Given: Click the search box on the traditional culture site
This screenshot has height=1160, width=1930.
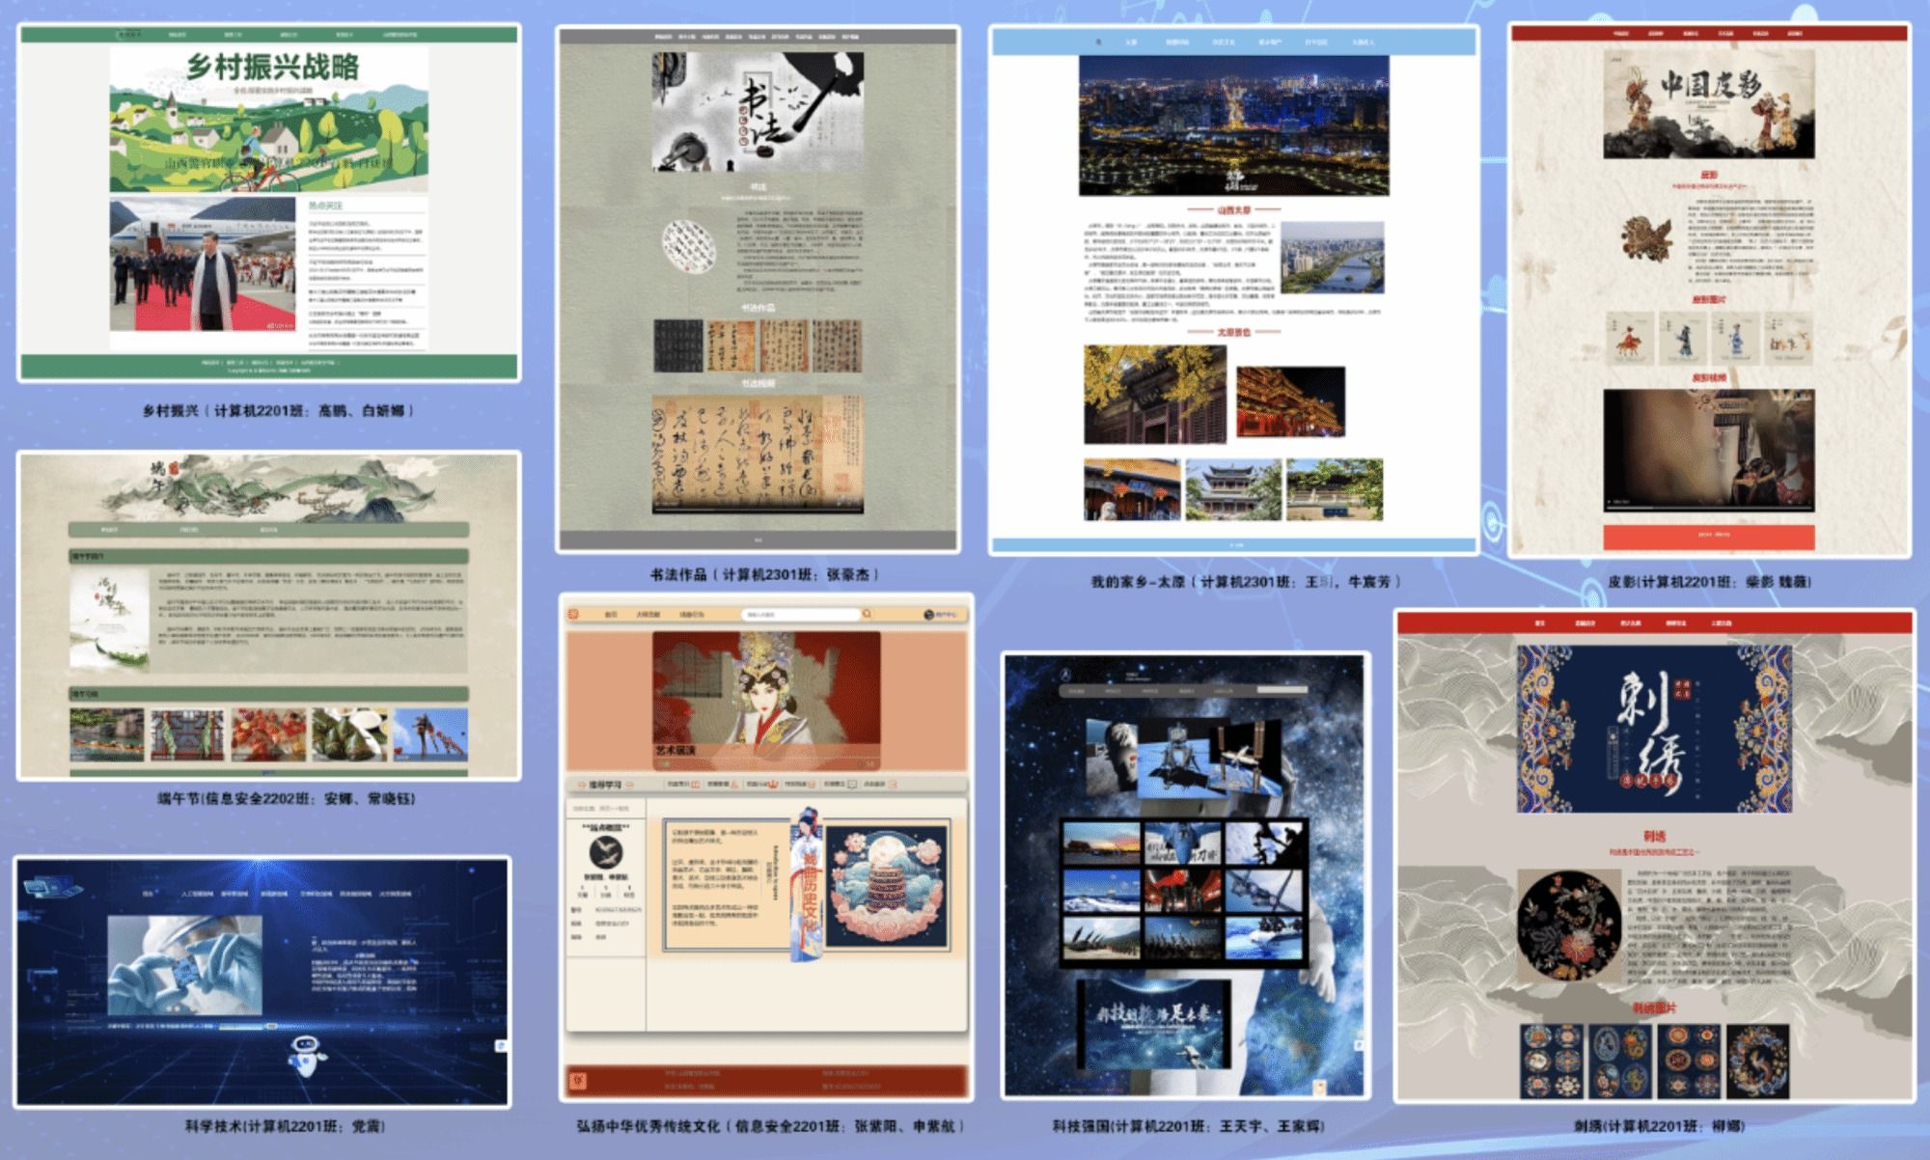Looking at the screenshot, I should pos(799,614).
